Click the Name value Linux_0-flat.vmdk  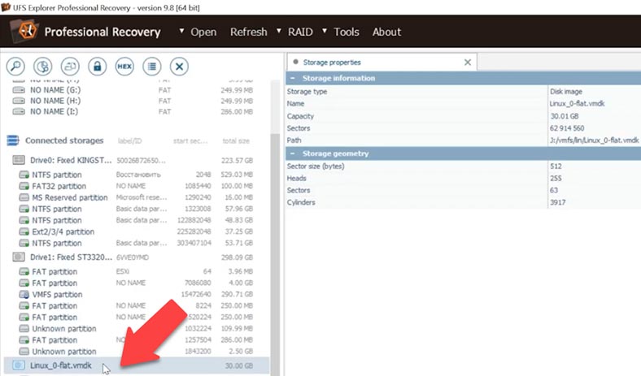[577, 104]
